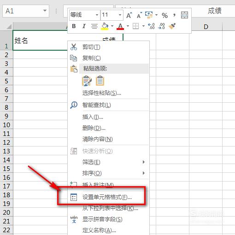Expand accounting format dropdown arrow
This screenshot has height=235, width=235.
click(156, 15)
